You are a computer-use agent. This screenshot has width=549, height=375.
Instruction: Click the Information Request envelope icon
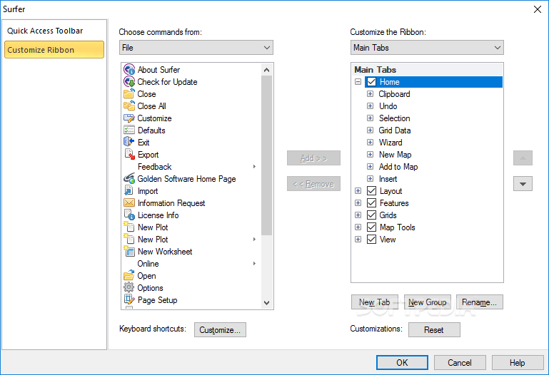[129, 202]
